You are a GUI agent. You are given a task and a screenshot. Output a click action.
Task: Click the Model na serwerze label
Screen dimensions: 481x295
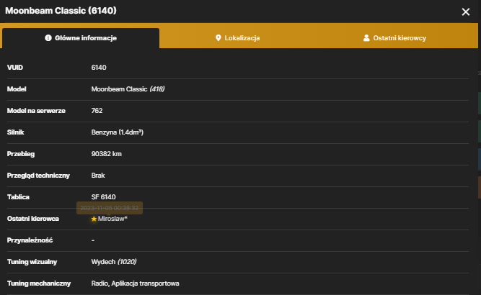click(x=36, y=111)
